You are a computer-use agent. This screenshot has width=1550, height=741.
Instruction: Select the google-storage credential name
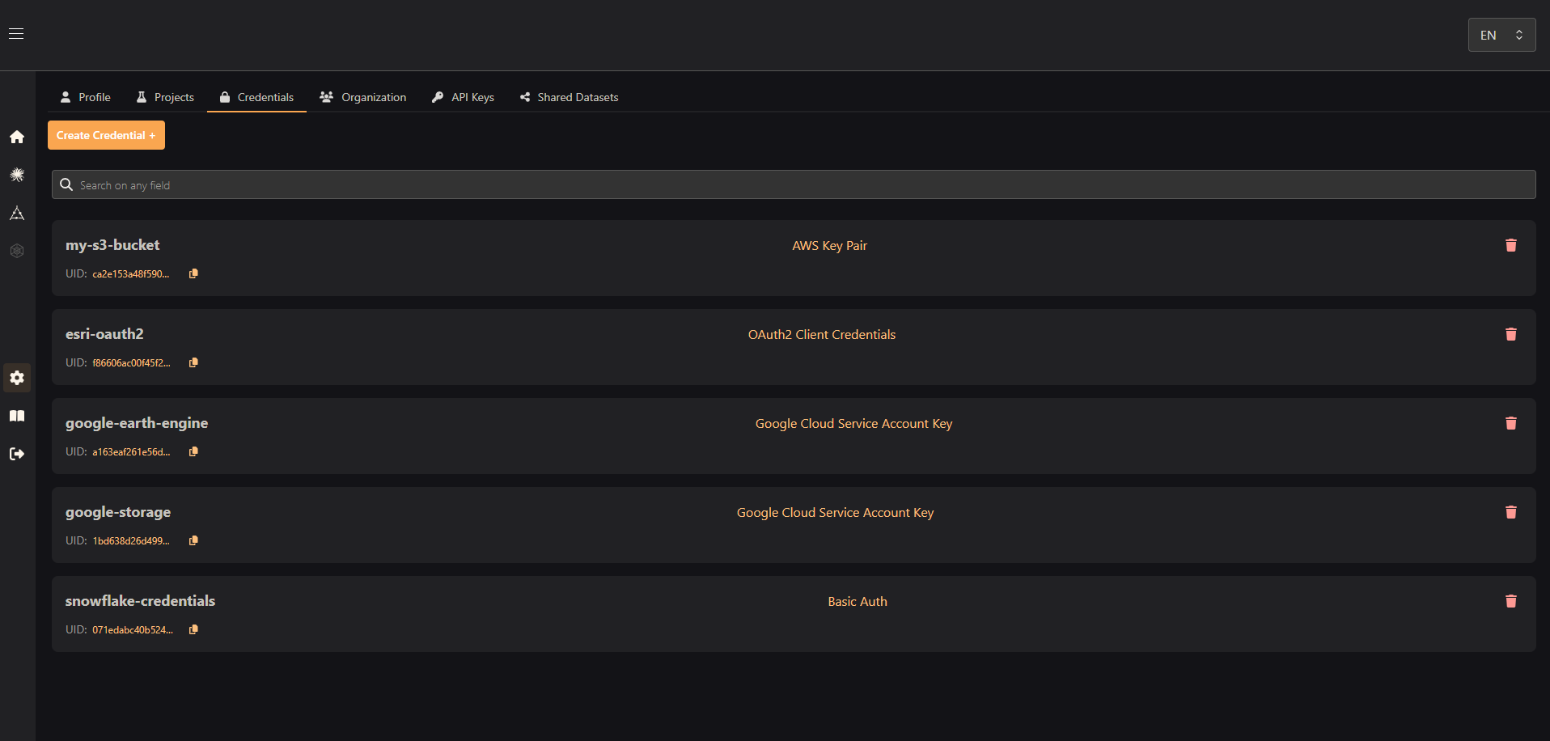[x=118, y=512]
